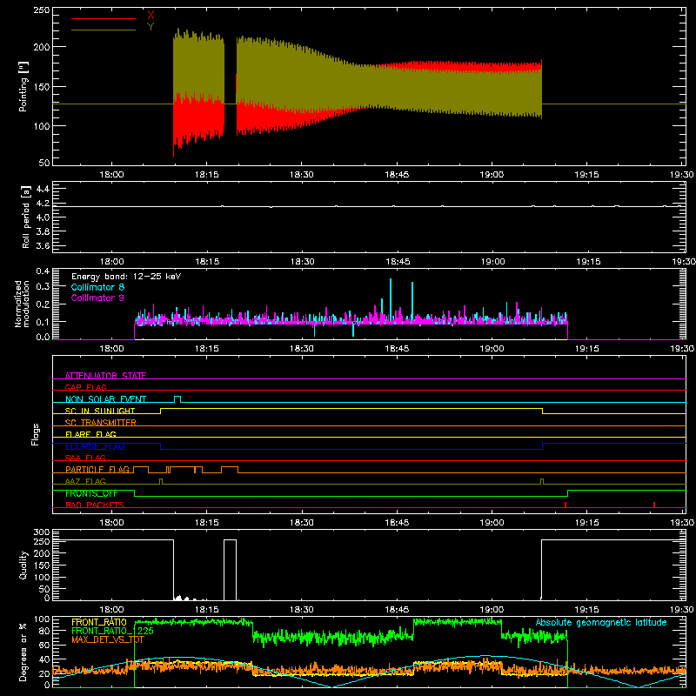
Task: Click the red X legend line
Action: [104, 18]
